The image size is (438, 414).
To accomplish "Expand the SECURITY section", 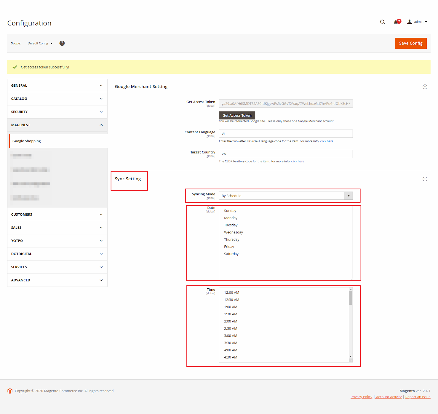I will tap(57, 112).
